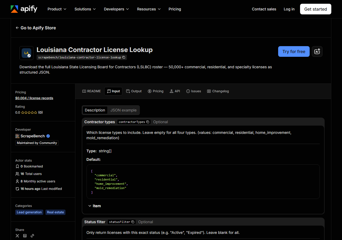Click the Monthly active users icon
The image size is (342, 240).
[17, 181]
